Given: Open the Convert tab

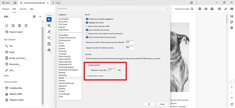Looking at the screenshot, I should click(x=23, y=9).
